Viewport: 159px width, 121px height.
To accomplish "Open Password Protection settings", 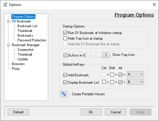I will (x=32, y=40).
